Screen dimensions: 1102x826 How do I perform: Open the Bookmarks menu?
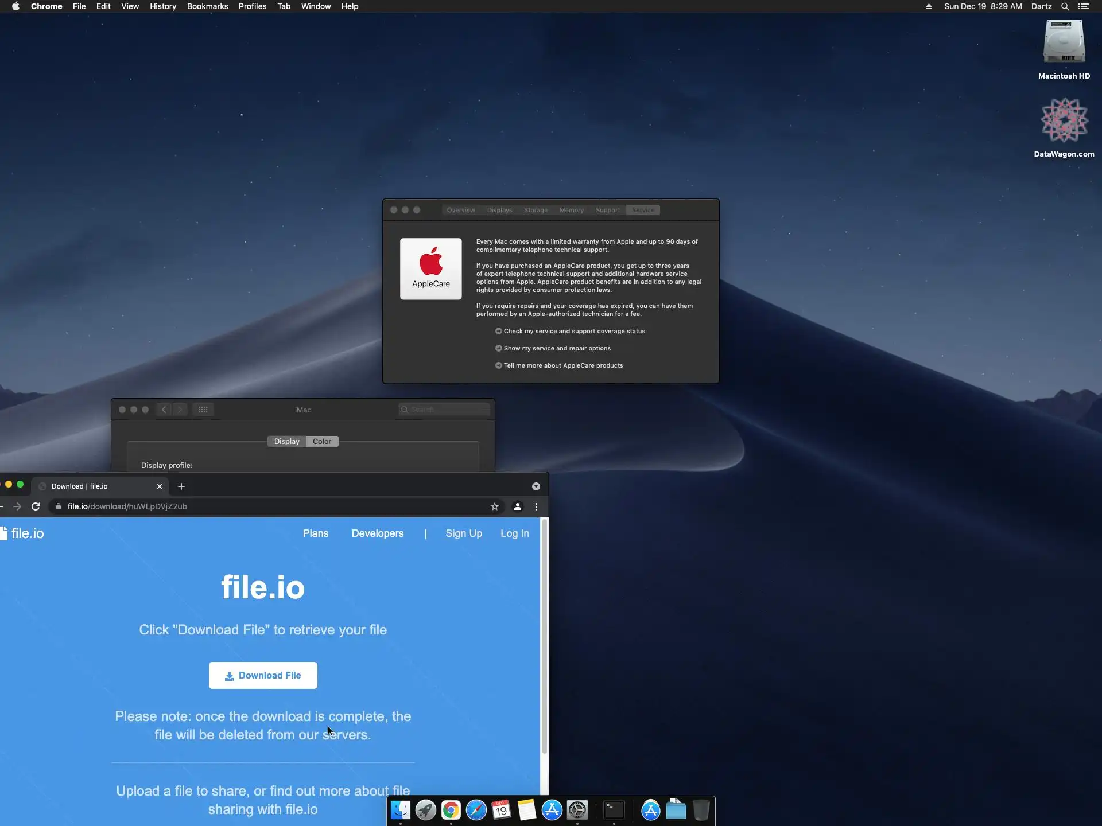point(207,6)
